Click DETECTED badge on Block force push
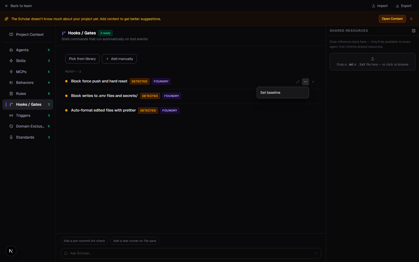The image size is (419, 262). pos(140,82)
